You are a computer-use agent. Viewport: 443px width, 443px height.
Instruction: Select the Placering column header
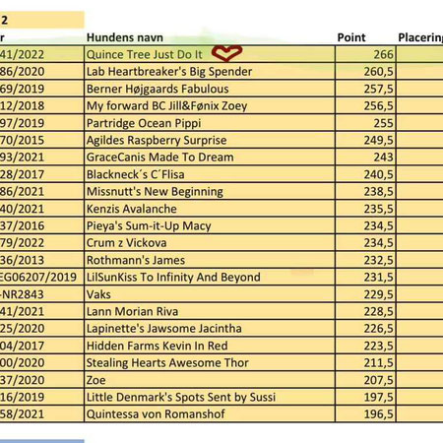pyautogui.click(x=420, y=37)
